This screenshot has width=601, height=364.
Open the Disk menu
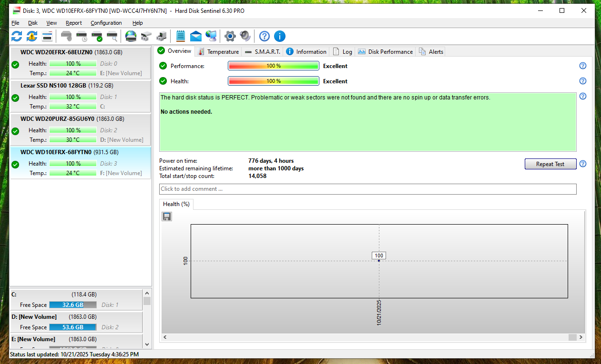click(x=33, y=23)
